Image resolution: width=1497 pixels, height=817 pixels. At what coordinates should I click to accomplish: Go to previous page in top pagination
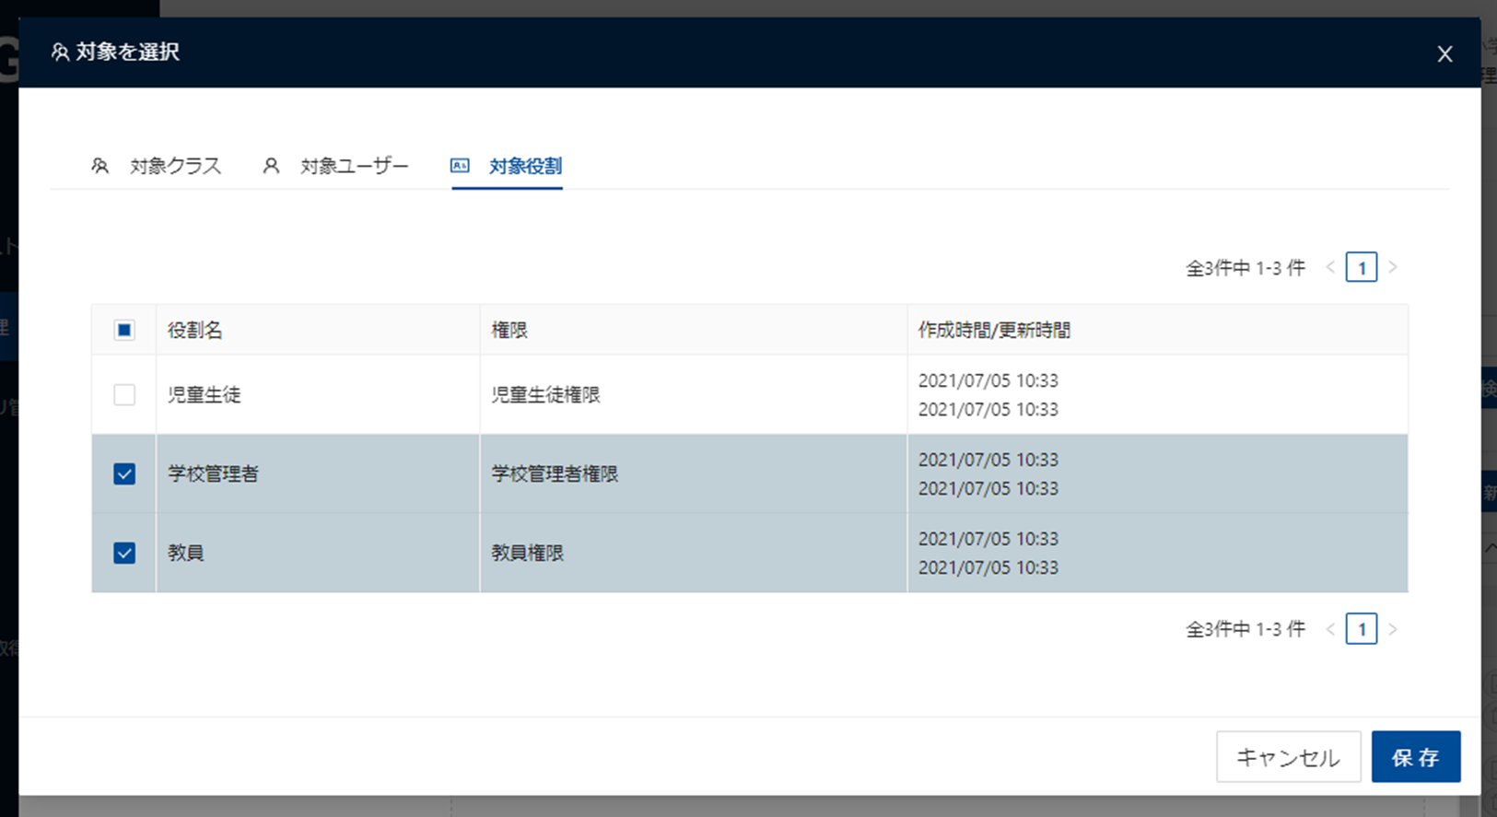1330,268
